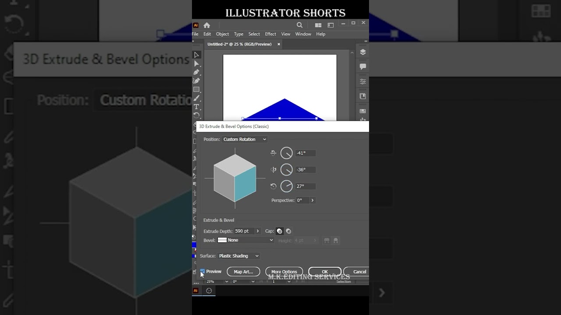Select the Direct Selection tool

[196, 63]
